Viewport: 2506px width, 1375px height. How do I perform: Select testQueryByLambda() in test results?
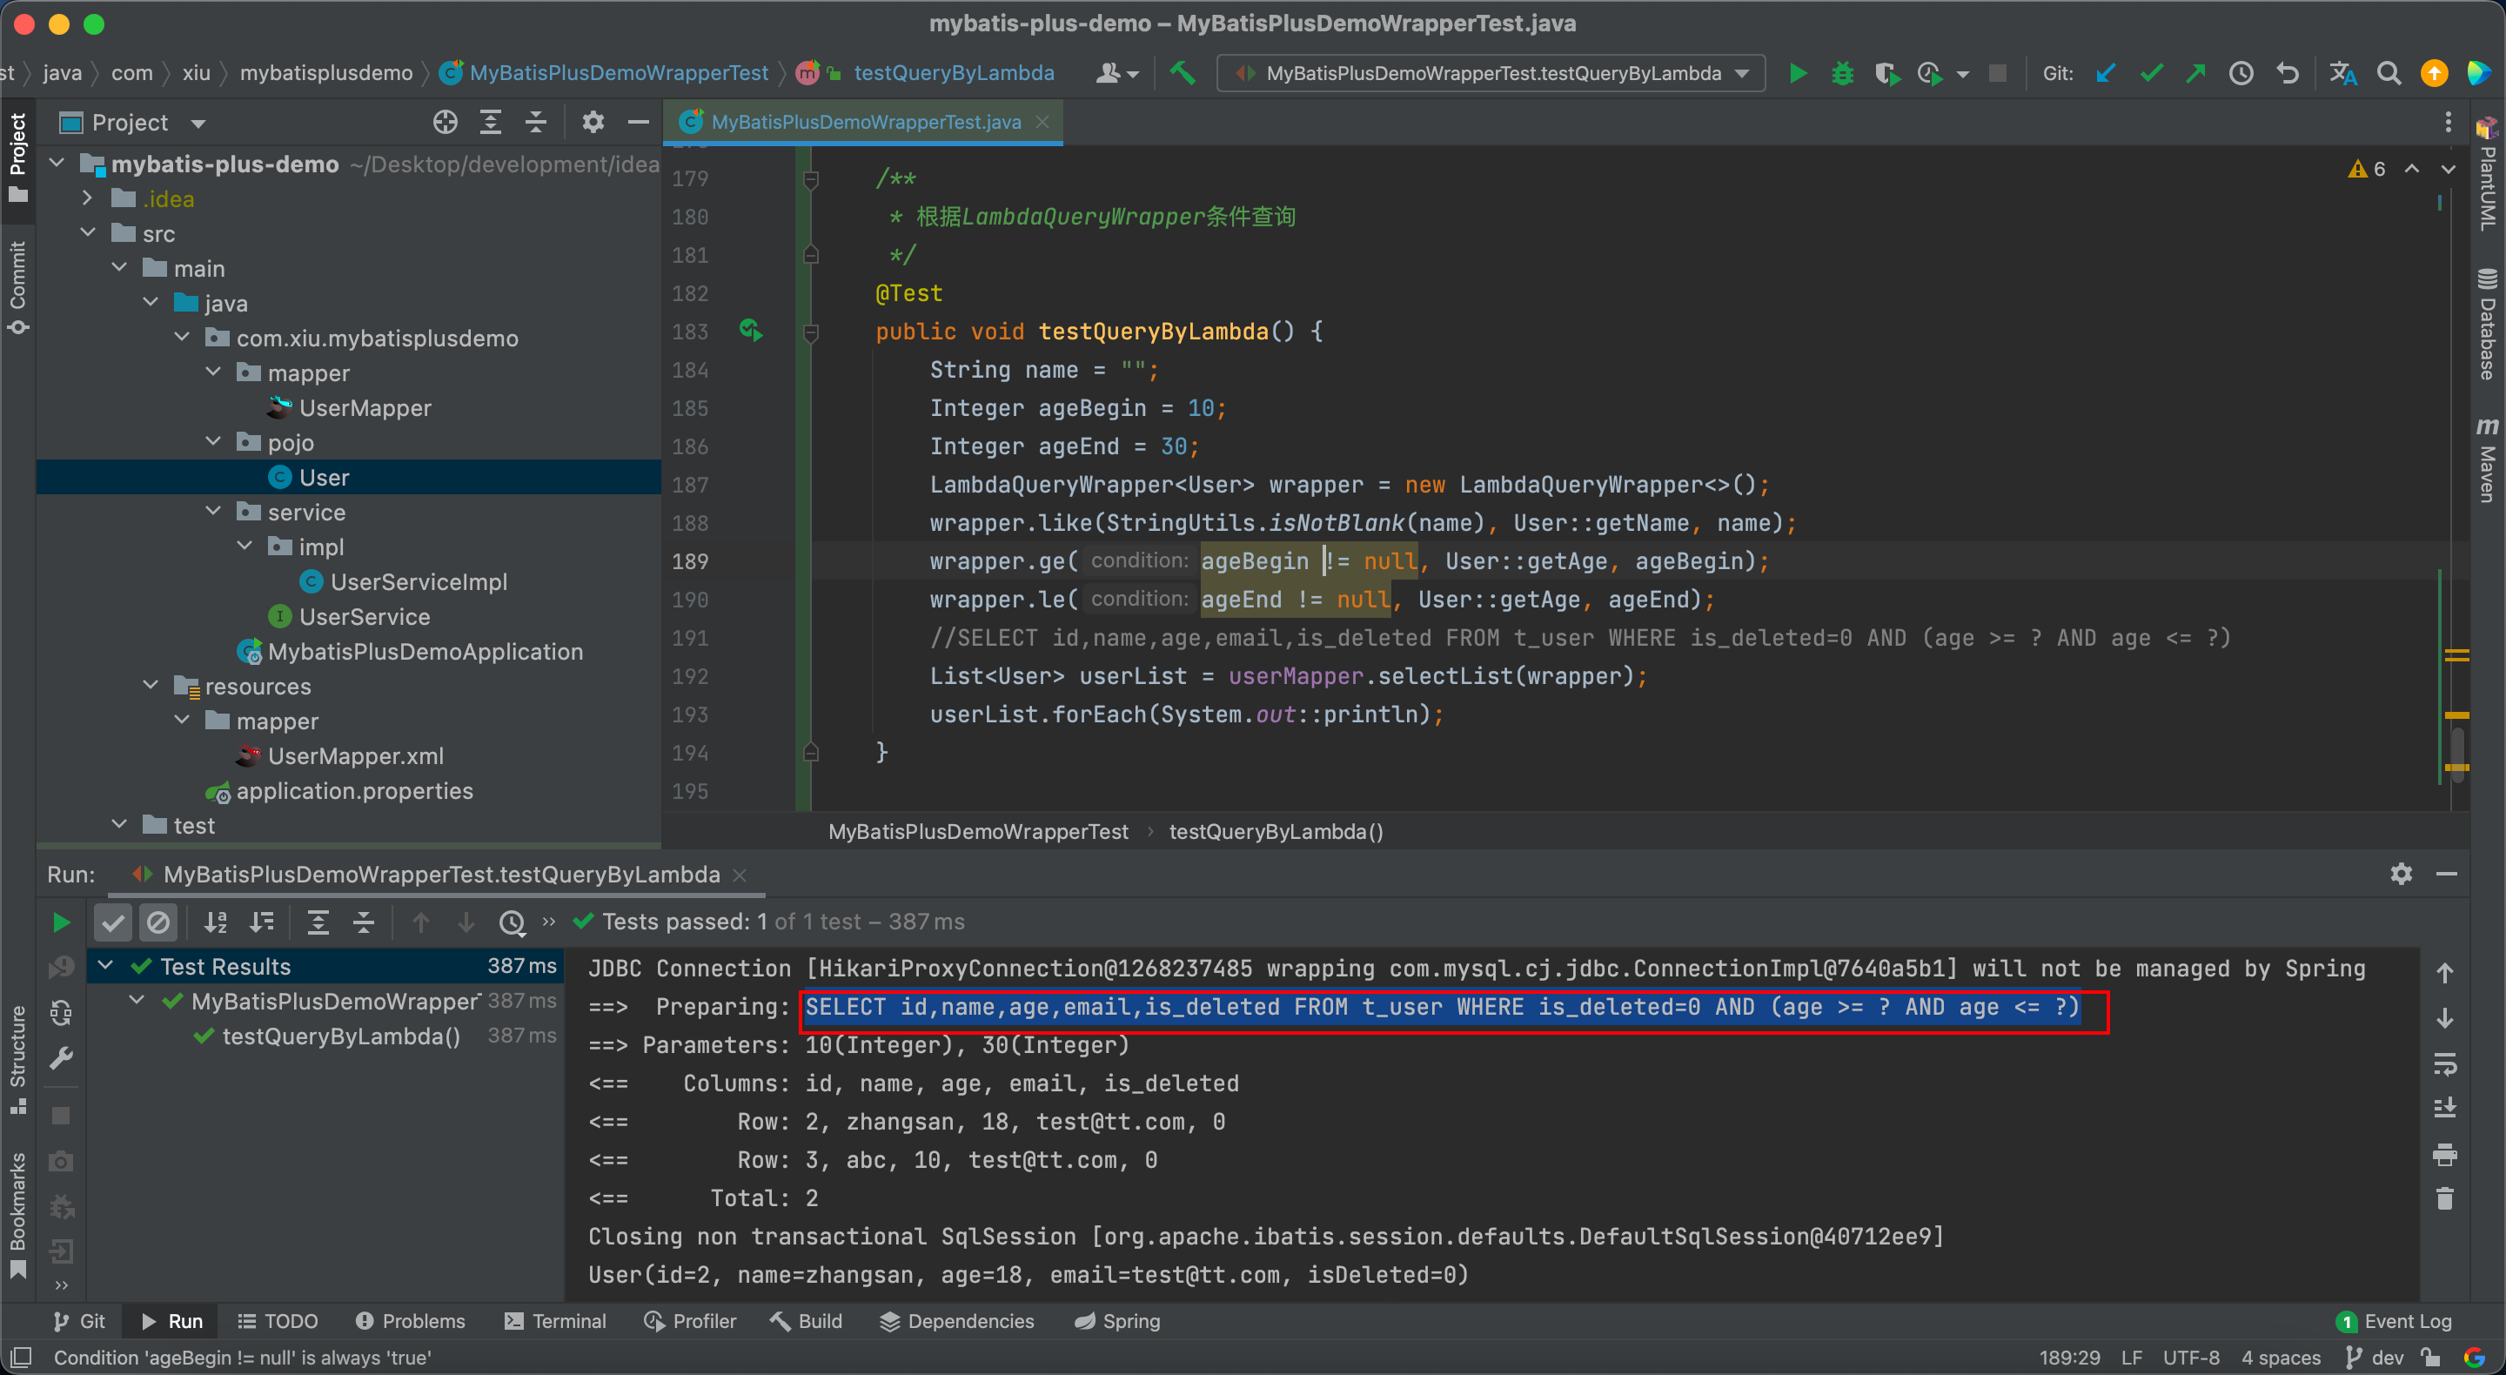[x=340, y=1036]
